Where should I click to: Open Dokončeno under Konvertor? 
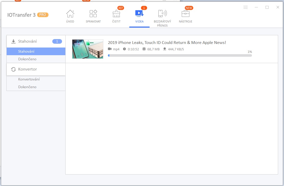click(36, 87)
